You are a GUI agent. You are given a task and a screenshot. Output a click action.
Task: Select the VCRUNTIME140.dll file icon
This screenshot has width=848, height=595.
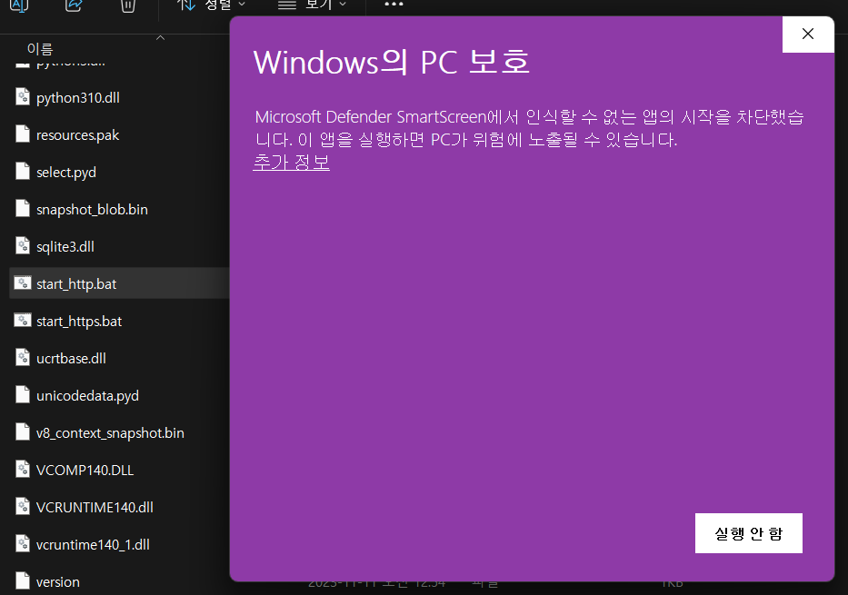coord(23,507)
